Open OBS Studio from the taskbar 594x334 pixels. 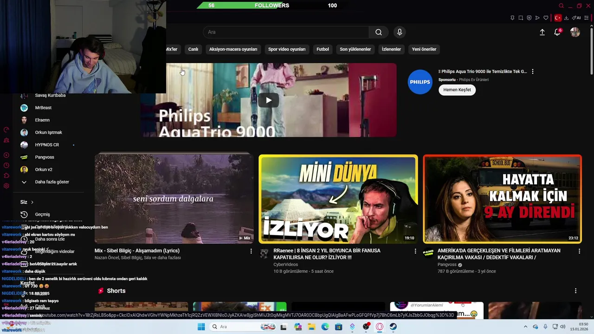pos(366,327)
